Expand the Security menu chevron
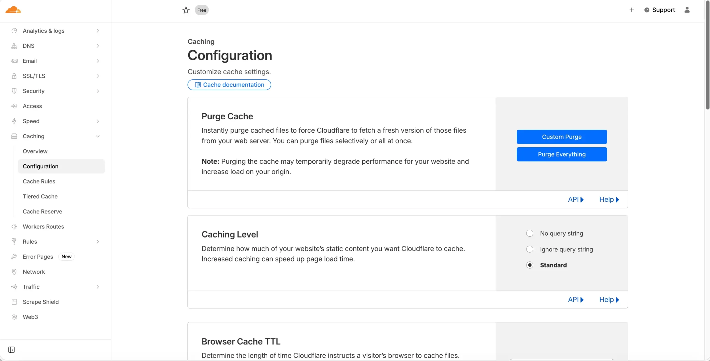This screenshot has height=361, width=710. pyautogui.click(x=98, y=91)
